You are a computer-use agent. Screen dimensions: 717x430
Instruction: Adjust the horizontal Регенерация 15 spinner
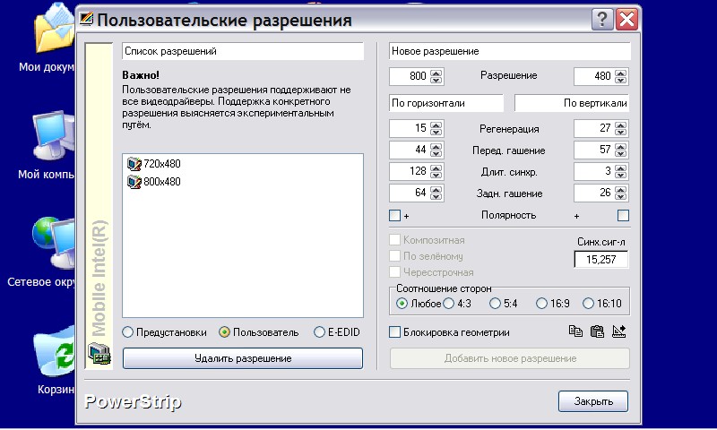tap(436, 129)
